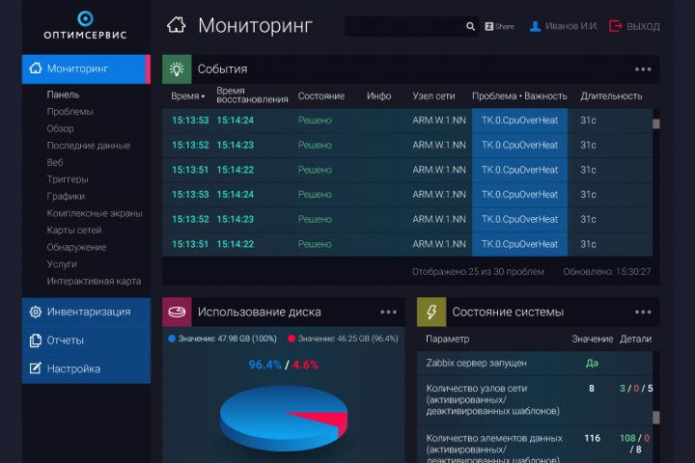Open Услуги in sidebar
This screenshot has height=463, width=695.
click(x=62, y=264)
